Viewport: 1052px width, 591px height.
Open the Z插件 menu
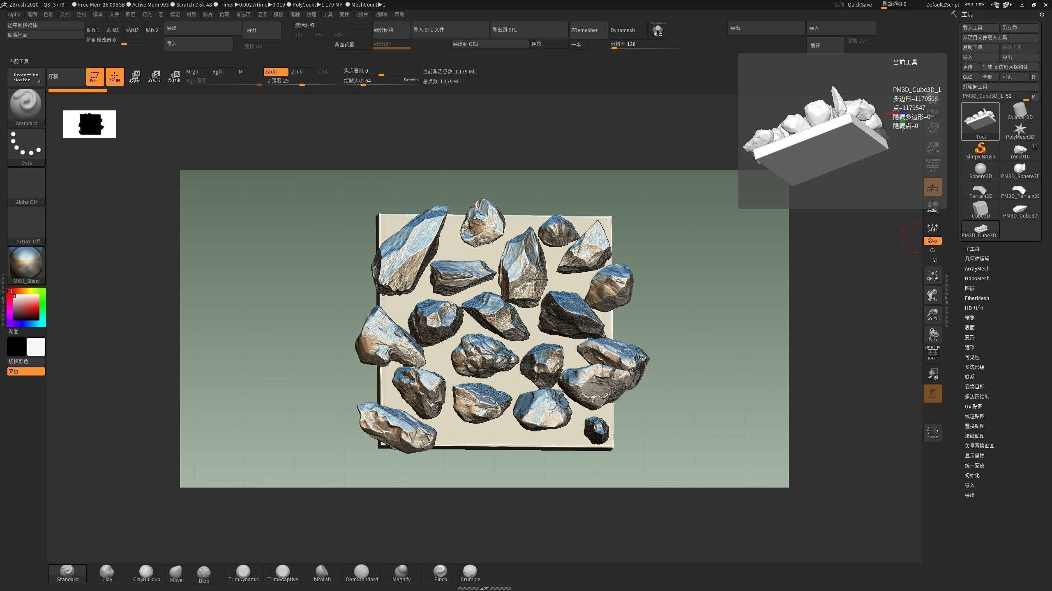pos(362,14)
